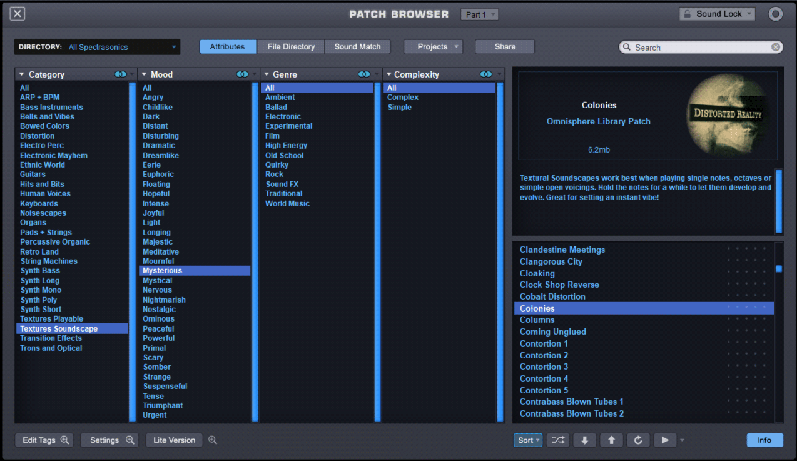This screenshot has width=797, height=461.
Task: Open the Category attribute dropdown
Action: pyautogui.click(x=22, y=74)
